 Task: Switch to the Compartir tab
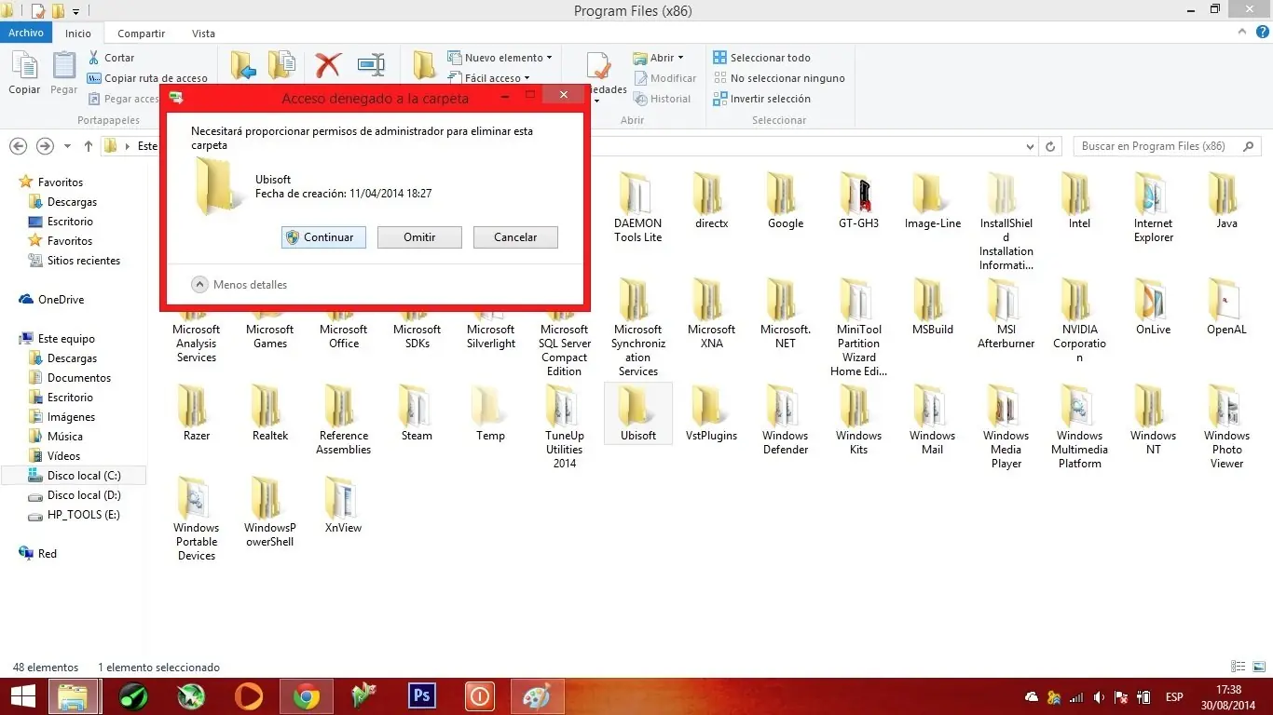click(141, 34)
